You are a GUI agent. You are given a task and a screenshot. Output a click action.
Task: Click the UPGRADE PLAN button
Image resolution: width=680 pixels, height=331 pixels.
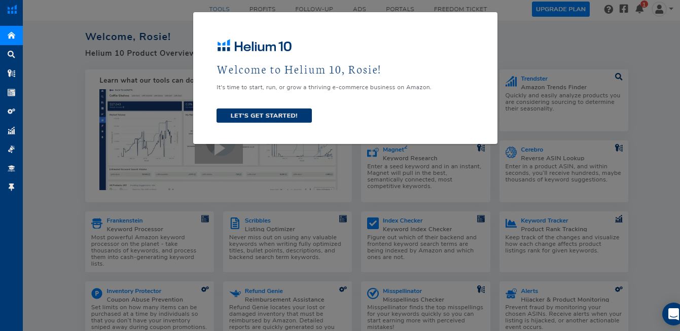coord(560,9)
